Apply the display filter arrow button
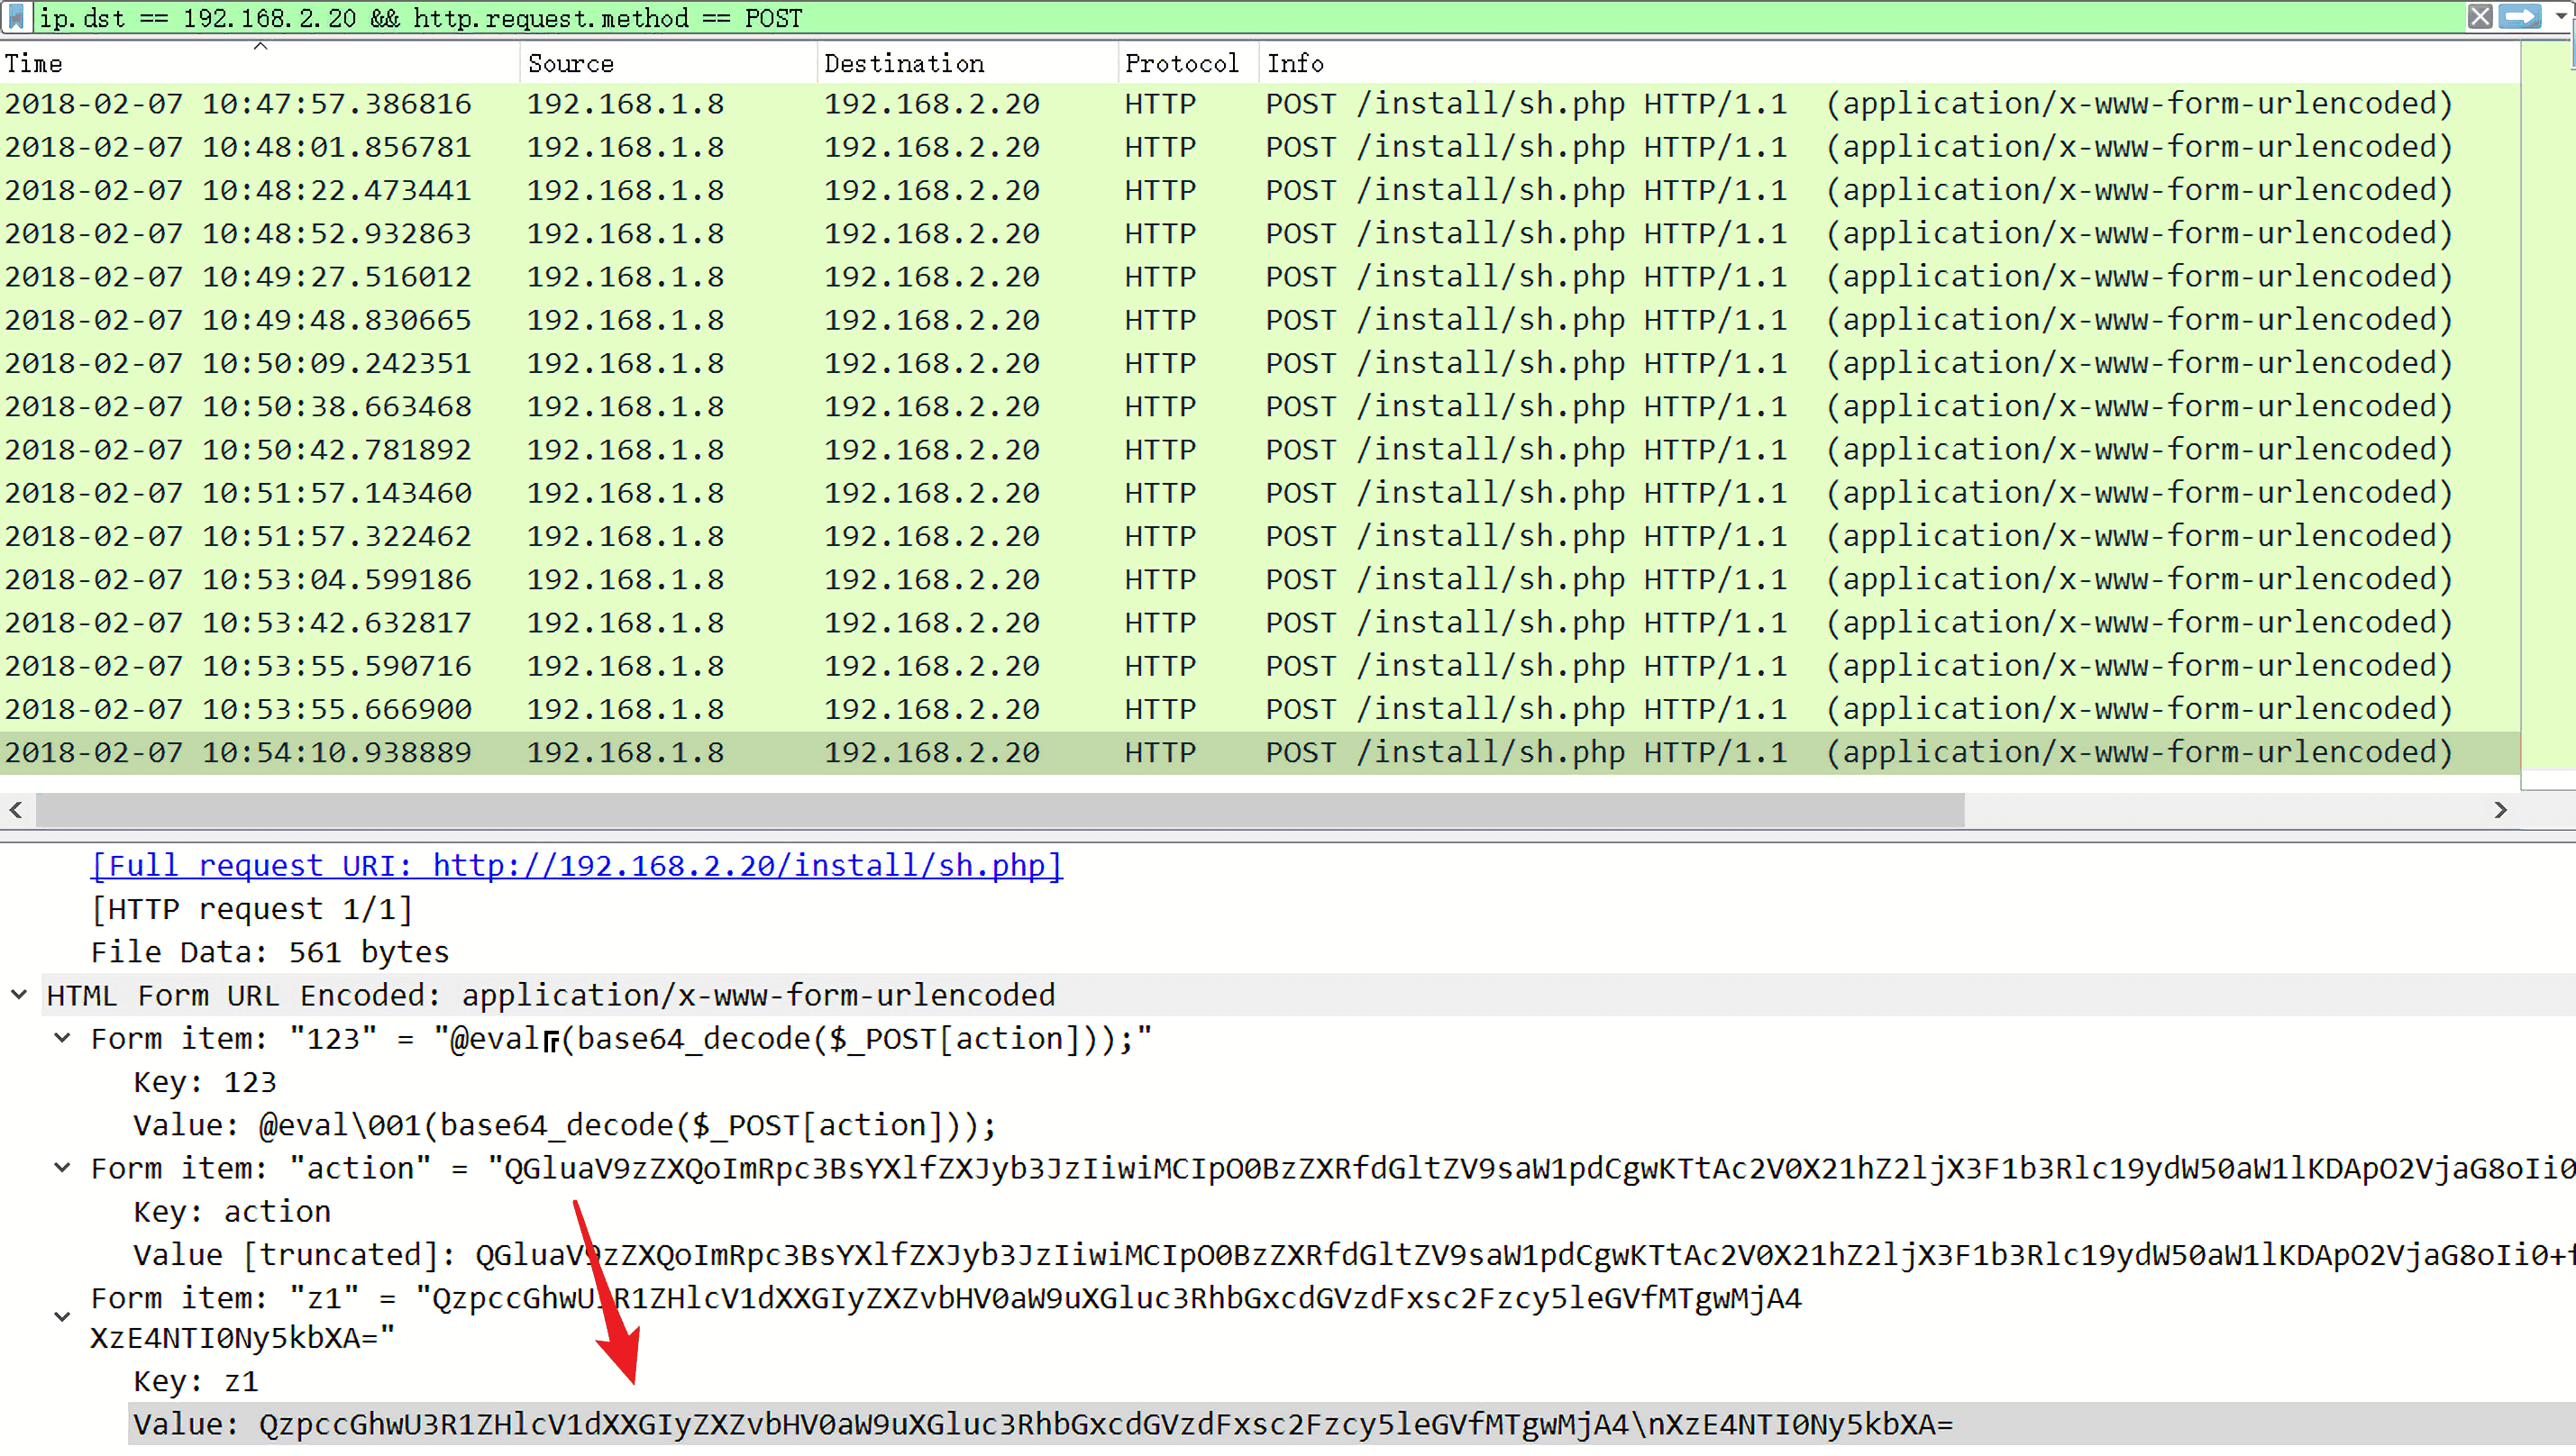Viewport: 2576px width, 1456px height. click(x=2520, y=17)
